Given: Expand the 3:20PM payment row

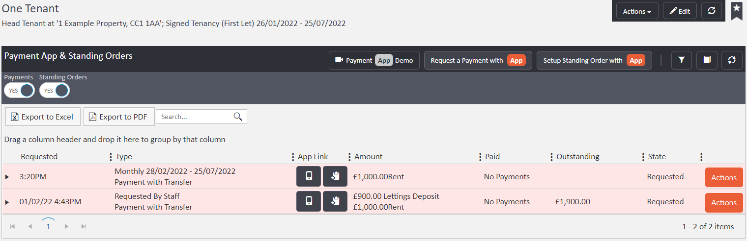Looking at the screenshot, I should (7, 177).
